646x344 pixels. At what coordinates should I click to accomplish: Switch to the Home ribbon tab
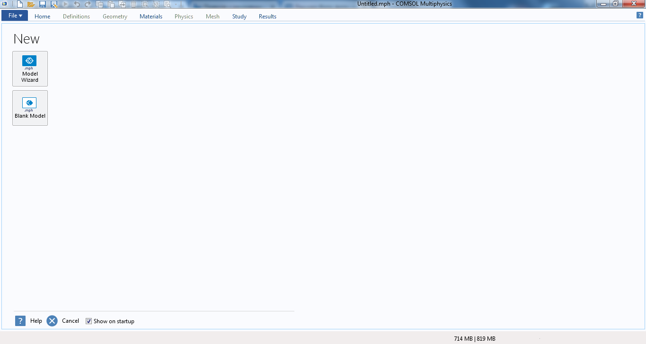42,17
